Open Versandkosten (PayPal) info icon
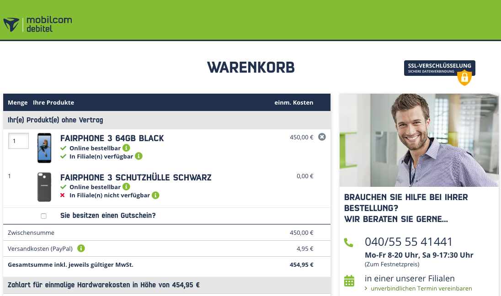This screenshot has height=296, width=501. [81, 248]
